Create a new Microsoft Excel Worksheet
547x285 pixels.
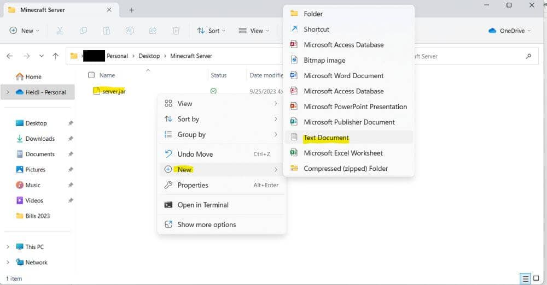tap(349, 153)
